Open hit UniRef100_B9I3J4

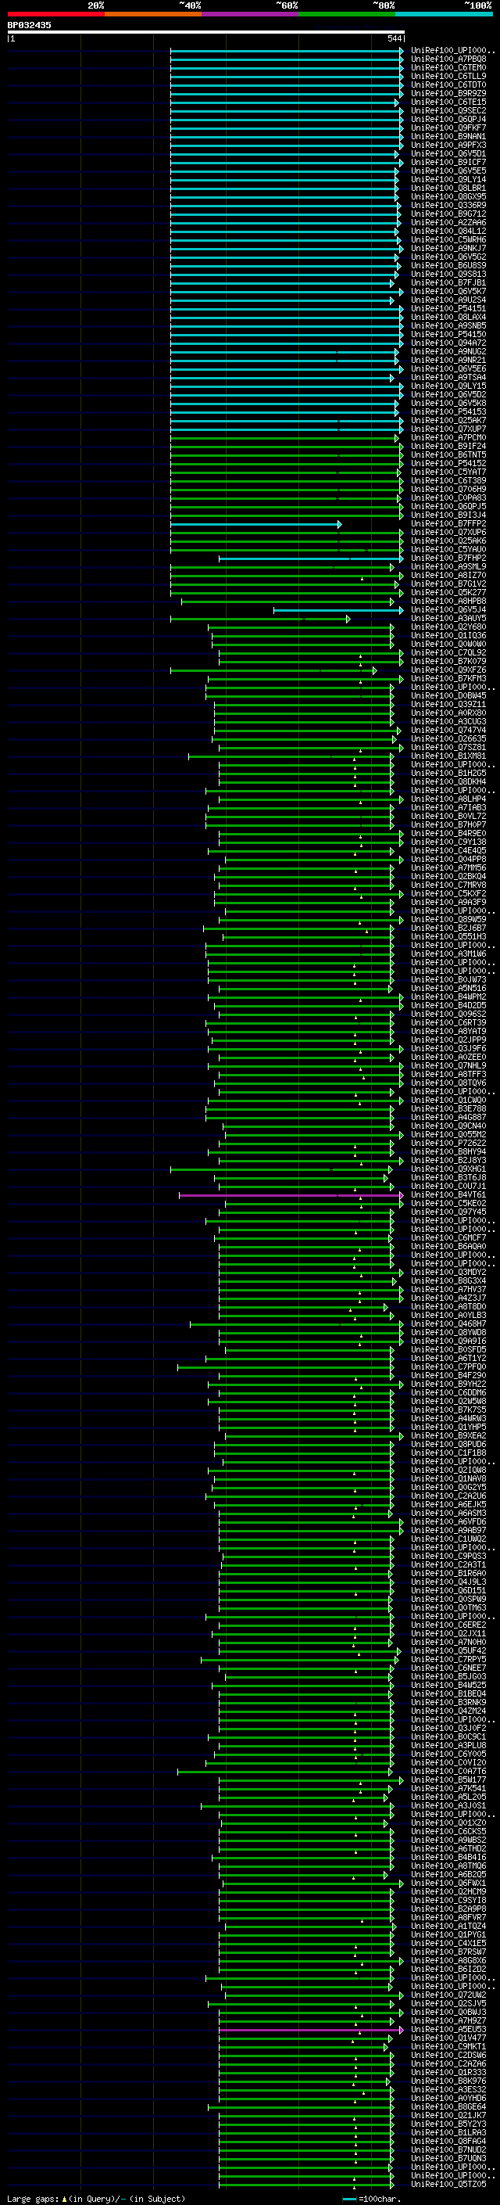click(448, 515)
